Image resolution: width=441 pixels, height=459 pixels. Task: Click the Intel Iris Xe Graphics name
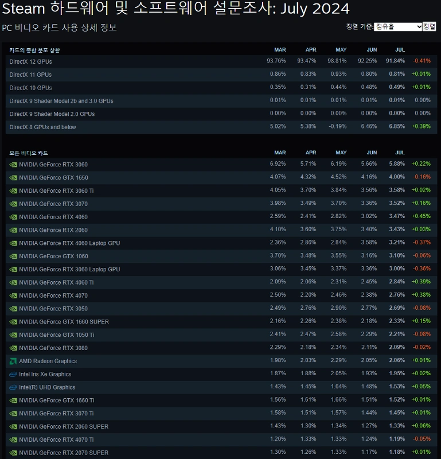[x=45, y=375]
